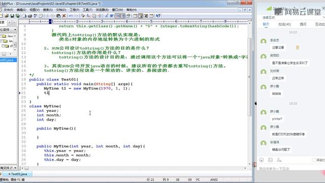This screenshot has width=325, height=183.
Task: Click the network signal strength icon
Action: (x=269, y=9)
